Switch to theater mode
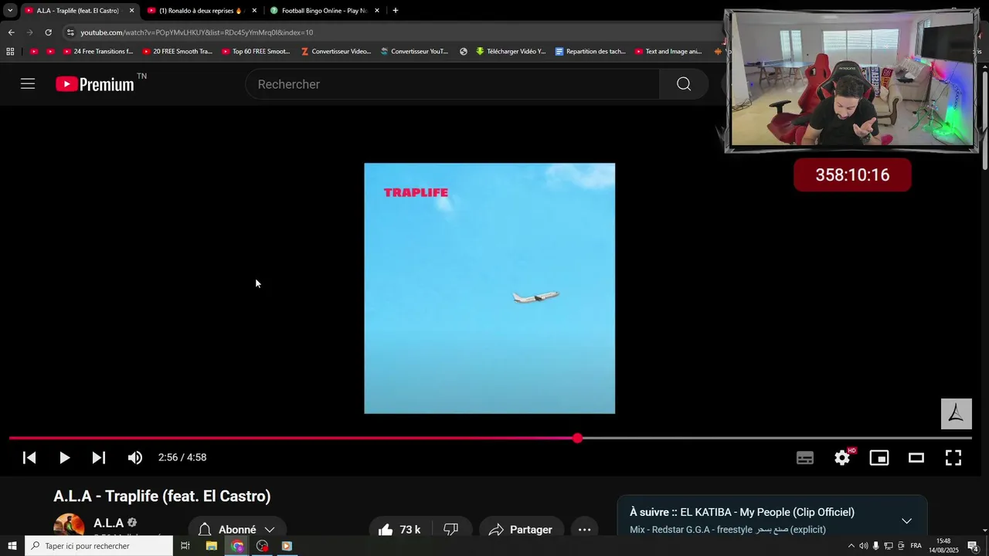Screen dimensions: 989x556 [916, 457]
